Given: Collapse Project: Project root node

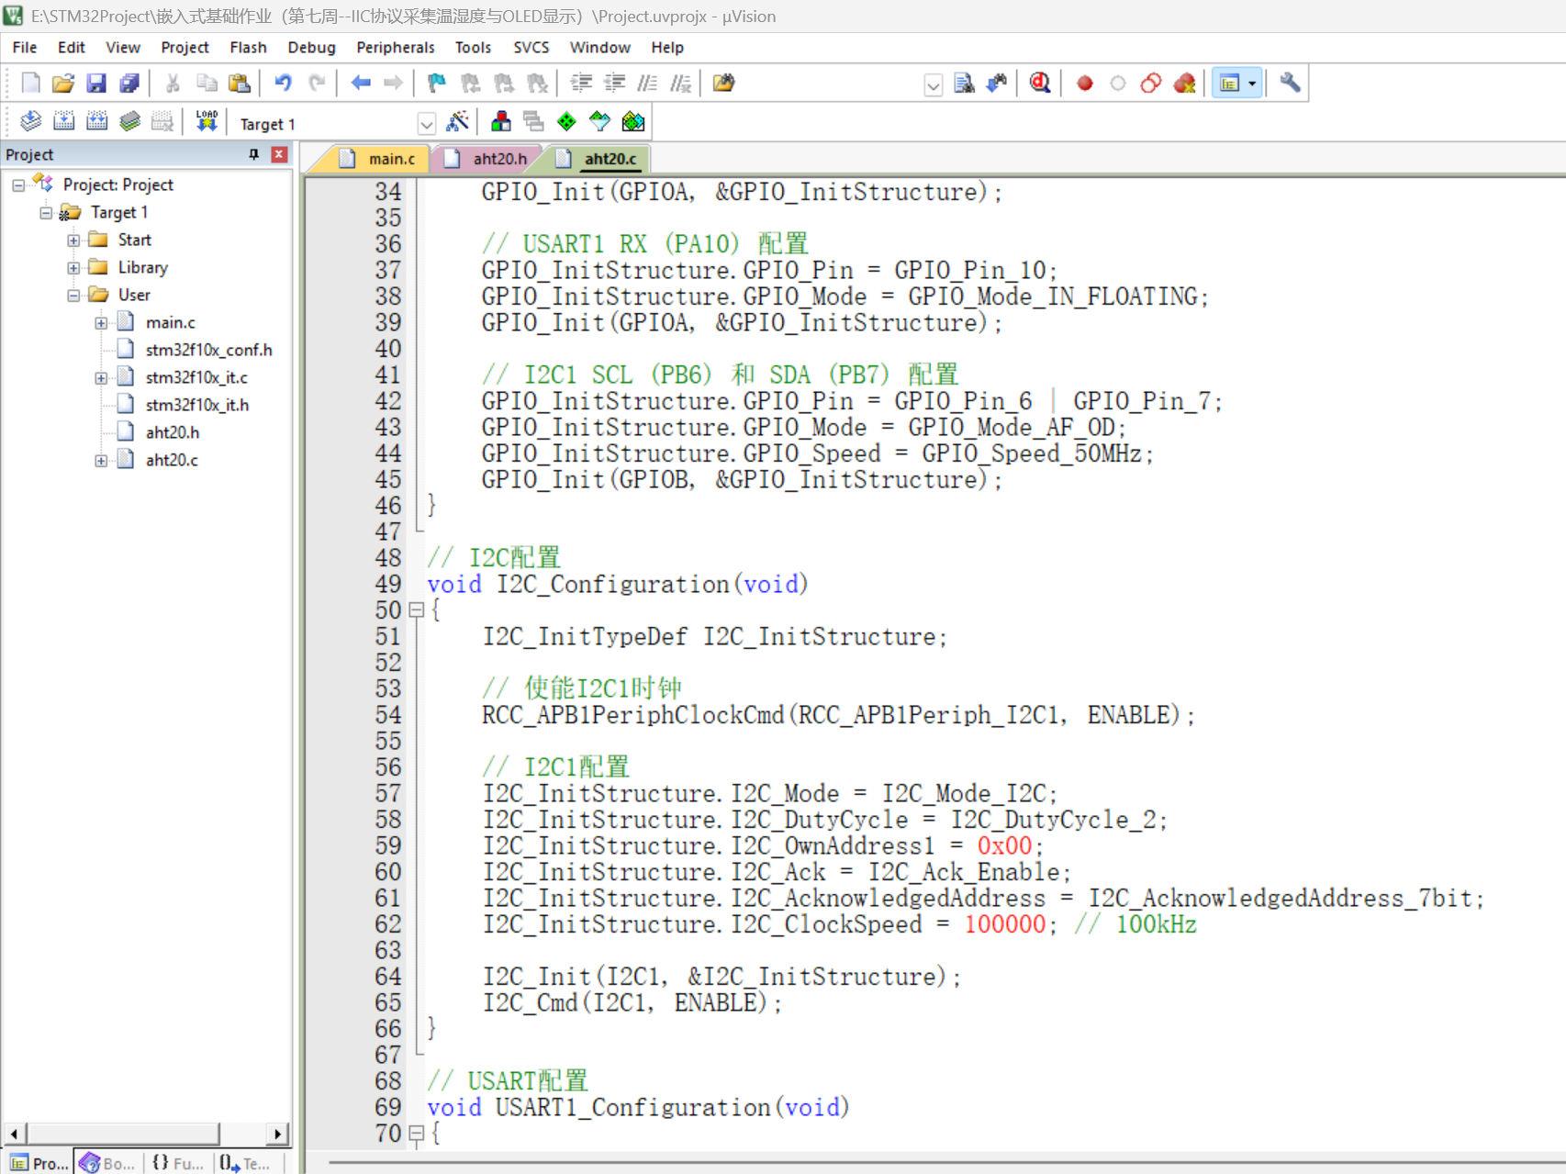Looking at the screenshot, I should click(x=18, y=185).
